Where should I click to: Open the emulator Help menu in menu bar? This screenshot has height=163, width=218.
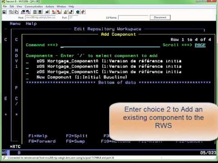pyautogui.click(x=71, y=6)
